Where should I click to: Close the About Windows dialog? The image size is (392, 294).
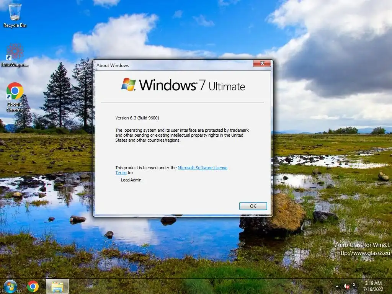262,63
